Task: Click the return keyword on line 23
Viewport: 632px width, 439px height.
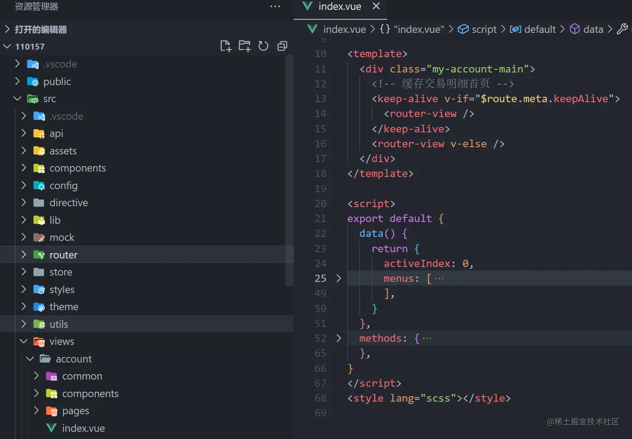Action: point(389,249)
